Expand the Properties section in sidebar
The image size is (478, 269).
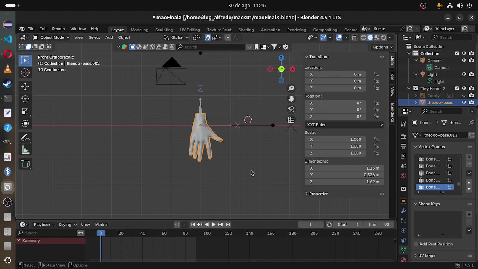point(318,194)
